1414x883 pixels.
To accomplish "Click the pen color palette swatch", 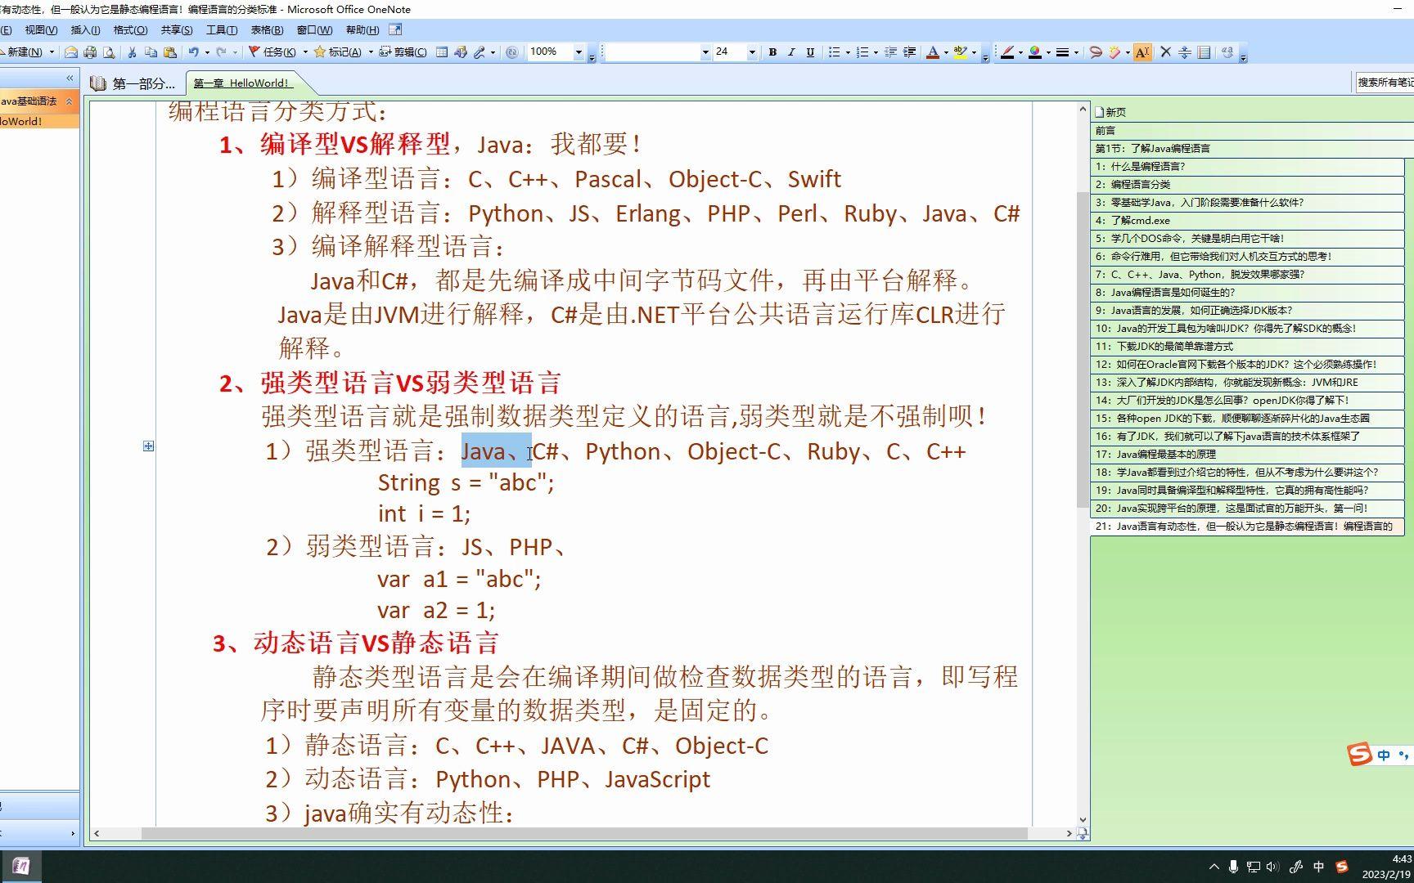I will tap(1035, 52).
